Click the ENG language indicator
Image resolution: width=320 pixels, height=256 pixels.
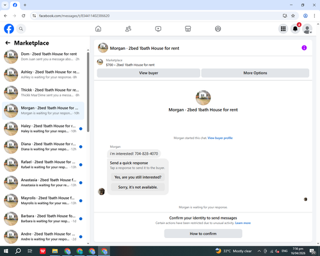click(284, 251)
